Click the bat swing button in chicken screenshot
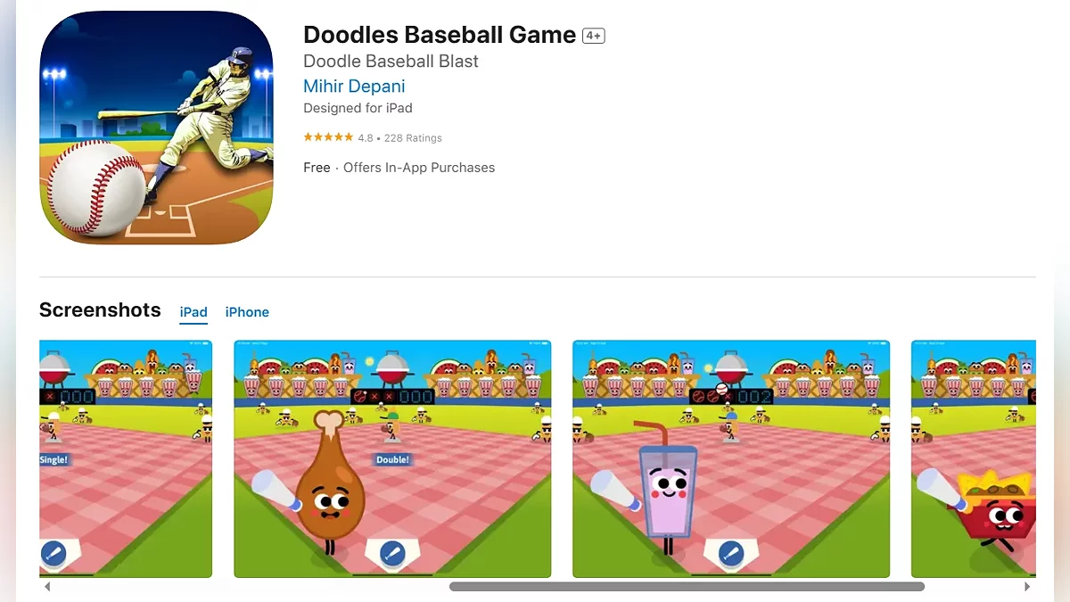This screenshot has width=1070, height=602. (x=391, y=554)
